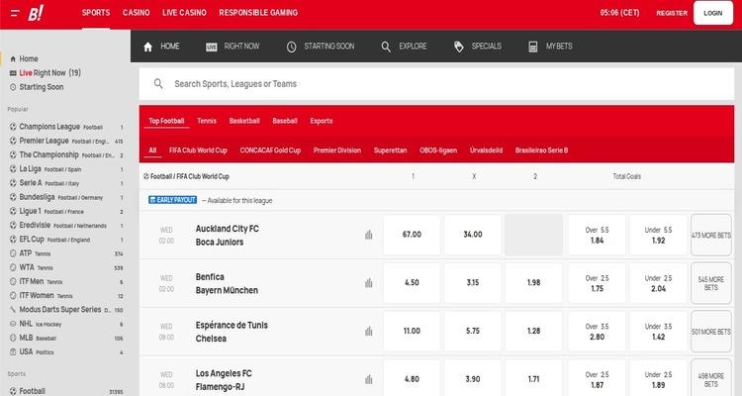Filter by CONCACAF Gold Cup
The height and width of the screenshot is (396, 742).
[x=270, y=150]
